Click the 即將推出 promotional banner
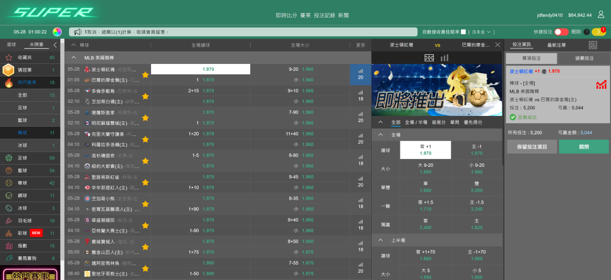The width and height of the screenshot is (611, 280). click(437, 90)
